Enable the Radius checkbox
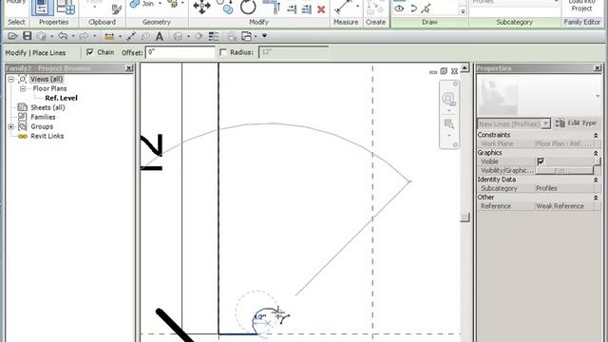 (223, 52)
